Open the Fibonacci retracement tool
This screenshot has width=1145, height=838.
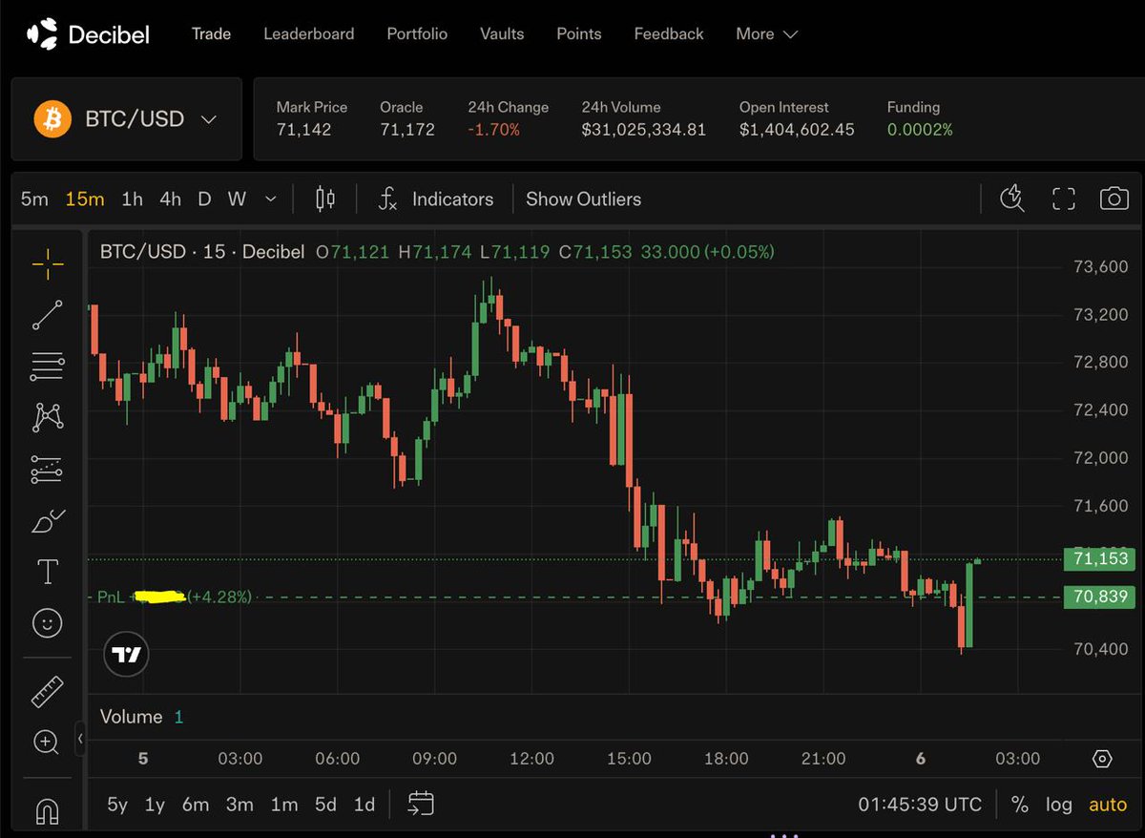(x=47, y=367)
